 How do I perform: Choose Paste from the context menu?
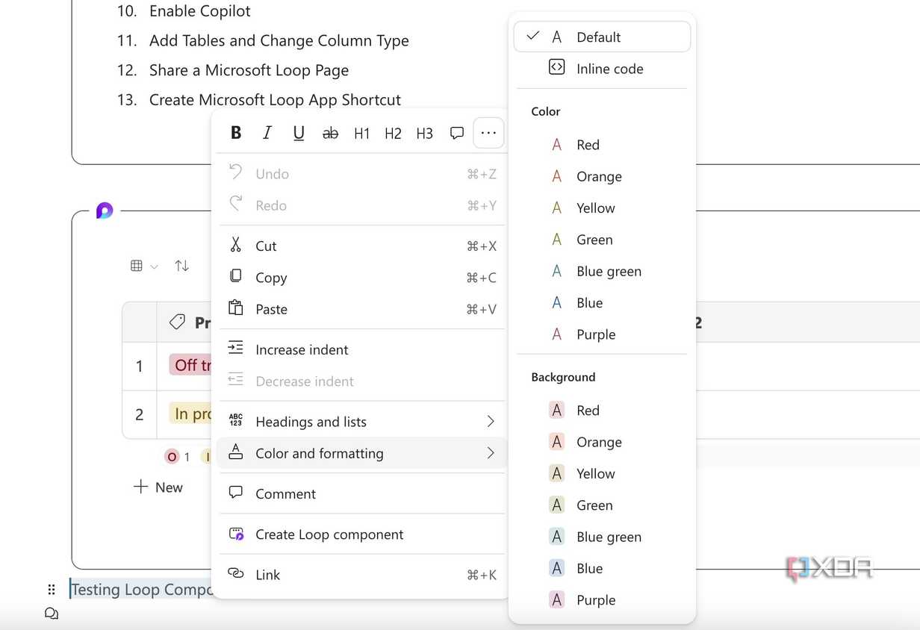[x=362, y=309]
